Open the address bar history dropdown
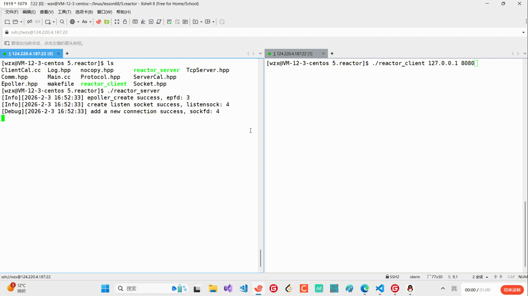Screen dimensions: 528x296 [x=523, y=32]
